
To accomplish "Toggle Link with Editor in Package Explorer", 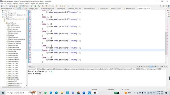I will pos(20,8).
